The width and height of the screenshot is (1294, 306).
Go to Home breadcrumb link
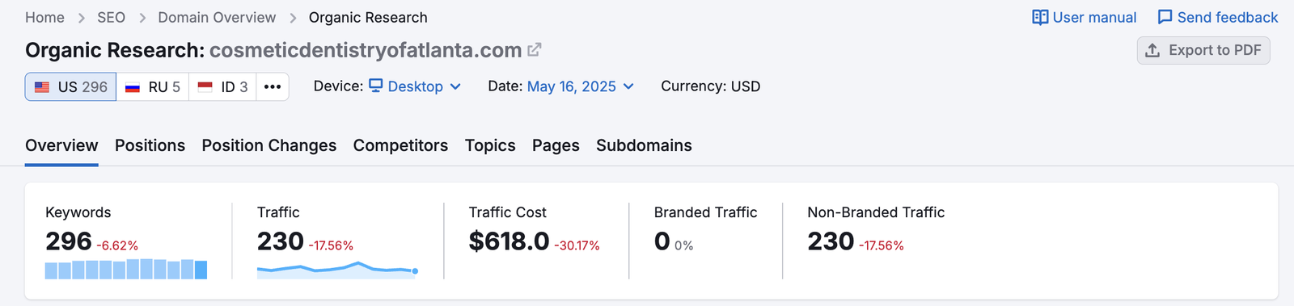(44, 18)
